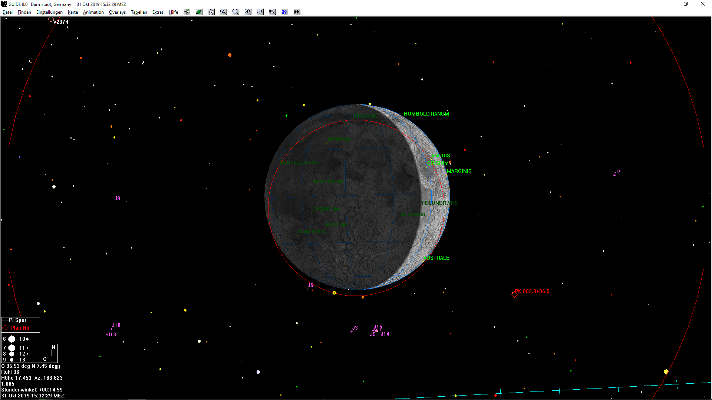712x400 pixels.
Task: Click the J10 satellite label
Action: click(116, 325)
